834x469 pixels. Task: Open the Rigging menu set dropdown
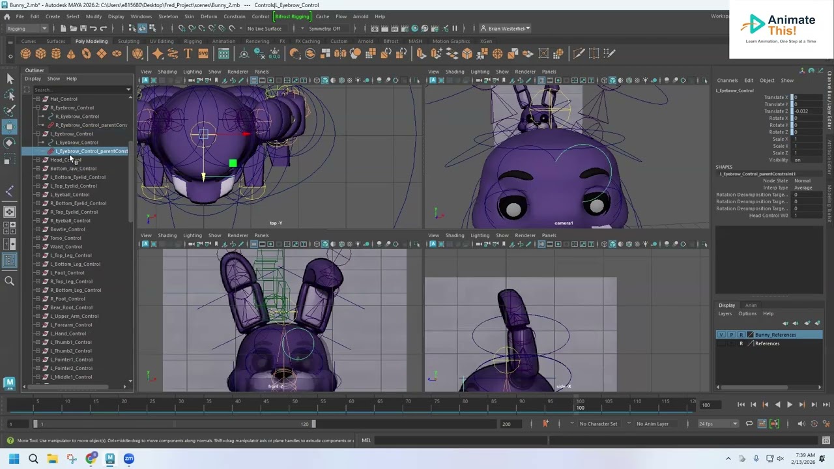(x=26, y=28)
